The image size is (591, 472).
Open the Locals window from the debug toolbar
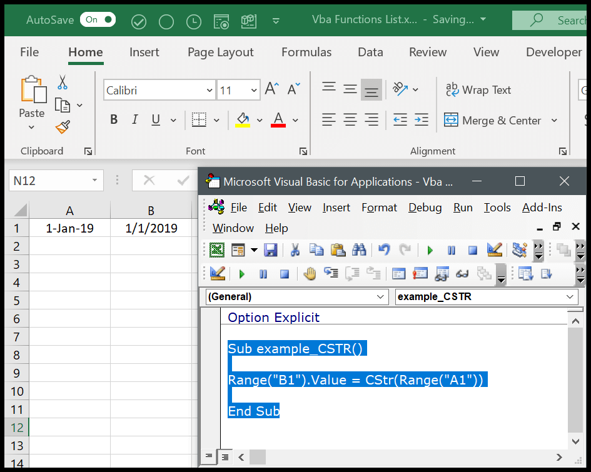click(398, 274)
